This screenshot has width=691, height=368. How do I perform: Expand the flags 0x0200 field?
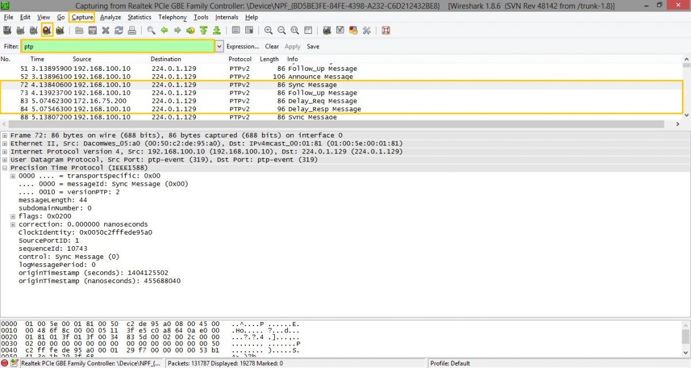[x=13, y=216]
